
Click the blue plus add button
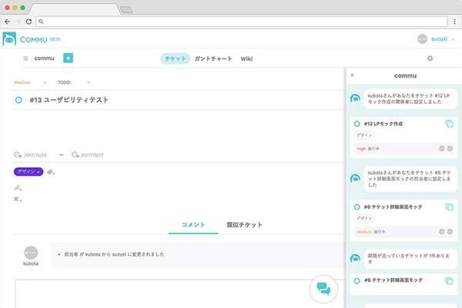[68, 58]
